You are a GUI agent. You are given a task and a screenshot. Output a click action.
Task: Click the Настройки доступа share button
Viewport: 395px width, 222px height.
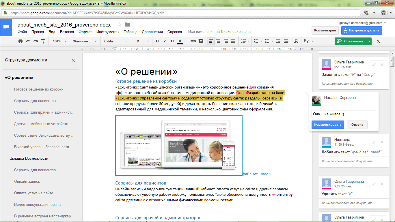[x=362, y=30]
